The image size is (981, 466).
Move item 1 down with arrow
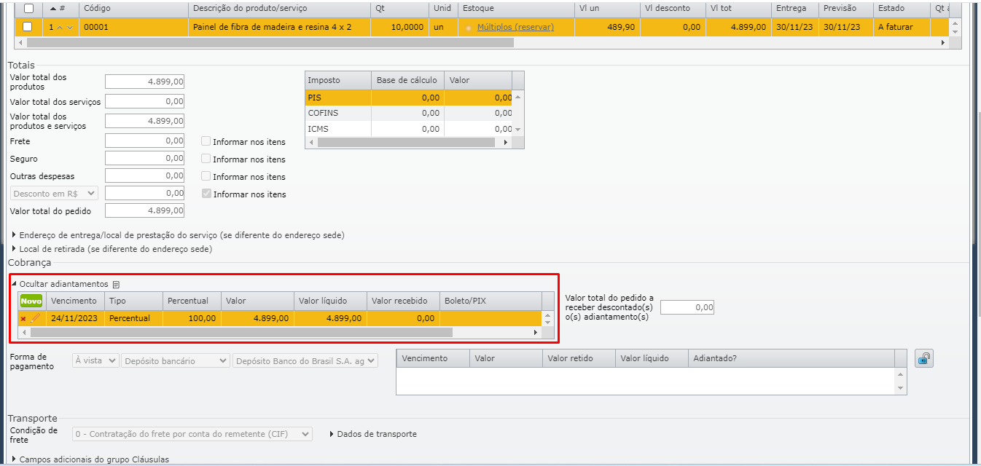pos(70,27)
